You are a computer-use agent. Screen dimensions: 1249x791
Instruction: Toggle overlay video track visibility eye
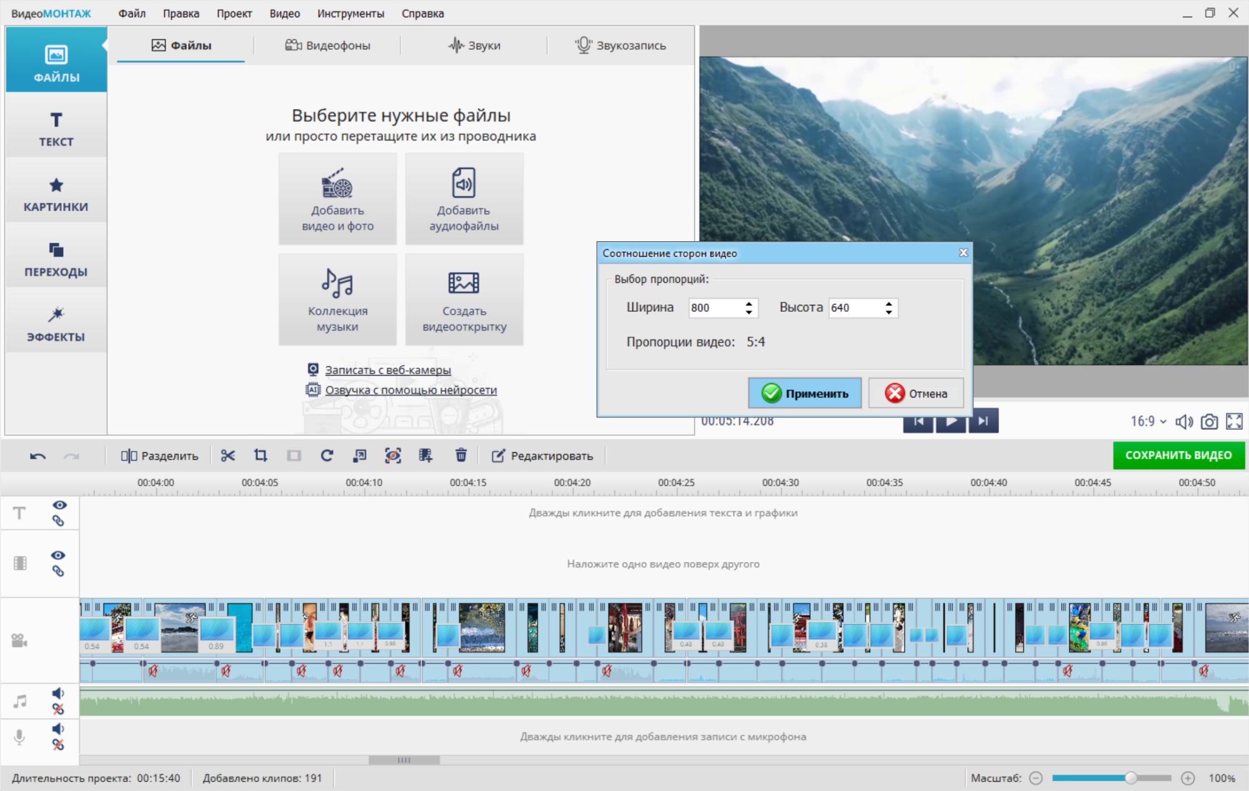[58, 555]
